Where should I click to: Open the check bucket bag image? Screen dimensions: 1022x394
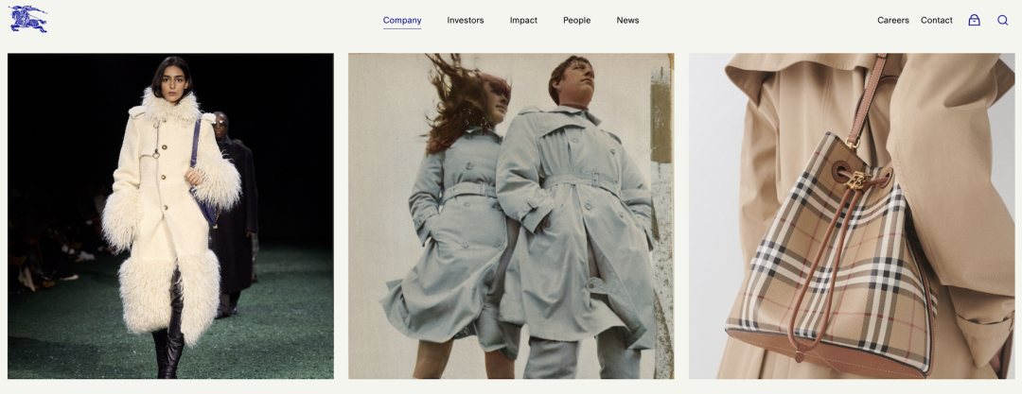tap(852, 215)
